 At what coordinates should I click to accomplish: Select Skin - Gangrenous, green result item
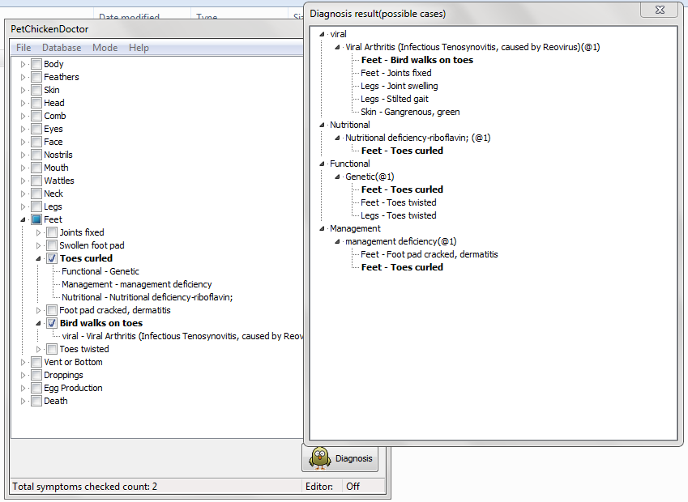pyautogui.click(x=410, y=112)
